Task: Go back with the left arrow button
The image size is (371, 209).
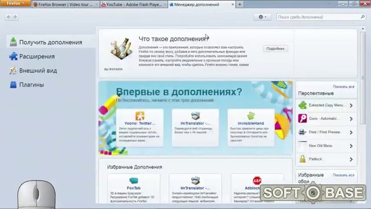Action: point(9,17)
